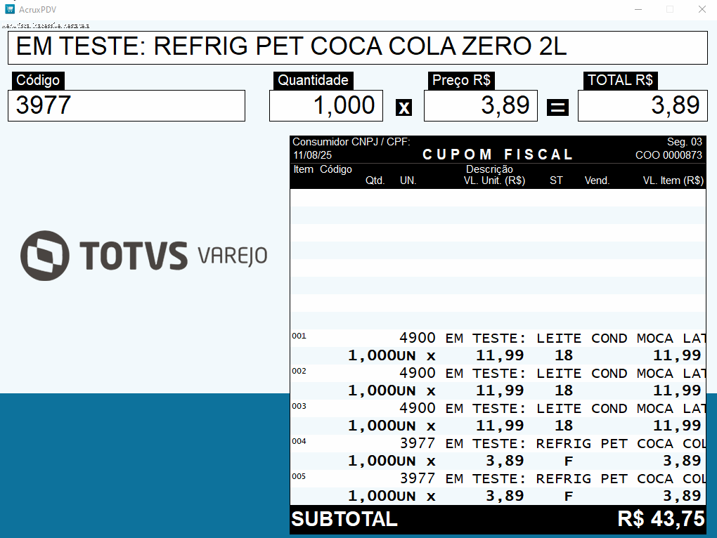Click the Seg. 03 text
This screenshot has width=717, height=538.
(x=685, y=142)
